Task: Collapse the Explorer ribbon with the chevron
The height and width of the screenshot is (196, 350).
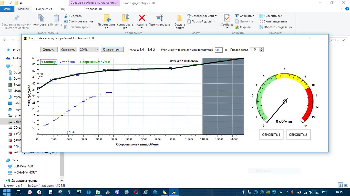Action: click(341, 9)
